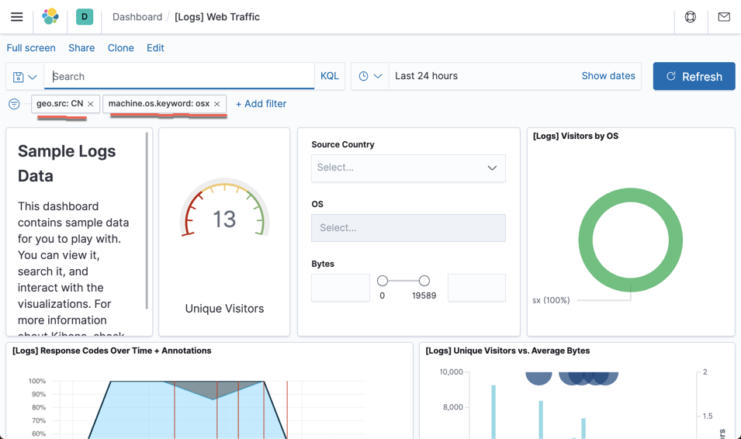Click the Last 24 hours time range
Screen dimensions: 741x439
(x=426, y=76)
